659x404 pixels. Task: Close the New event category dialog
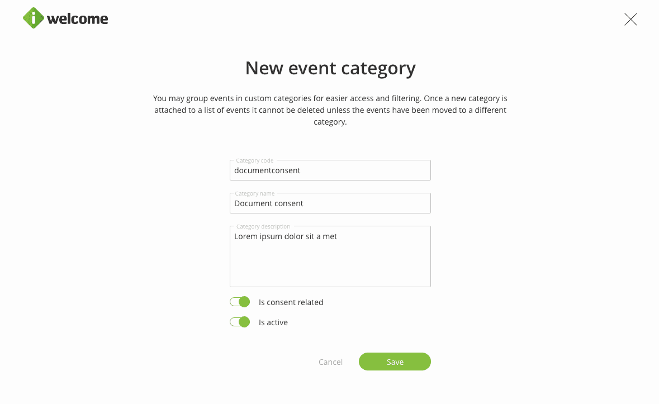coord(630,20)
